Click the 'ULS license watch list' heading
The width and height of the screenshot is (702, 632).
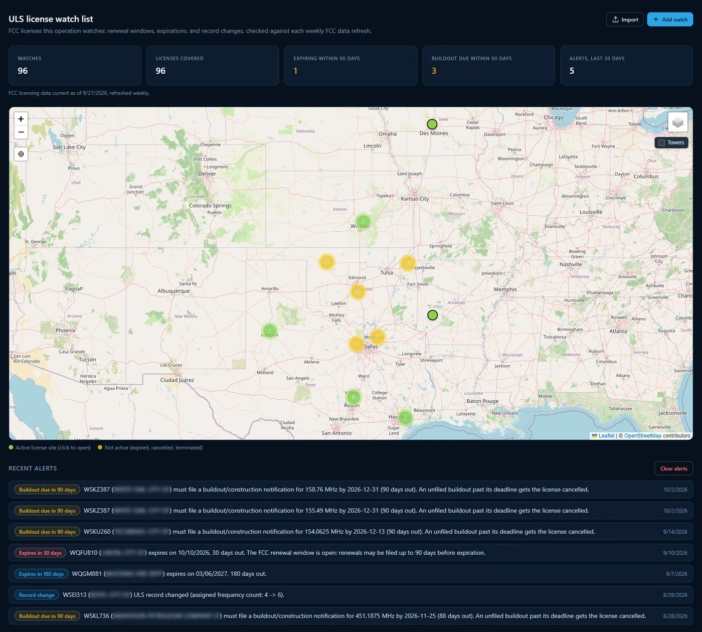51,19
